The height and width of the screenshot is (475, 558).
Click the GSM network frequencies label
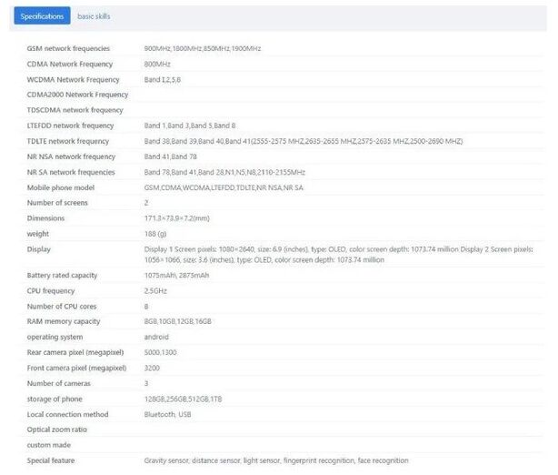pyautogui.click(x=68, y=48)
